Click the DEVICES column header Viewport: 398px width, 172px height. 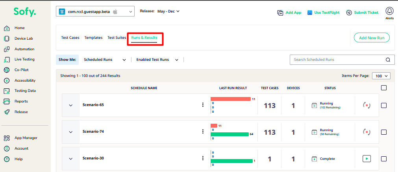[x=293, y=88]
